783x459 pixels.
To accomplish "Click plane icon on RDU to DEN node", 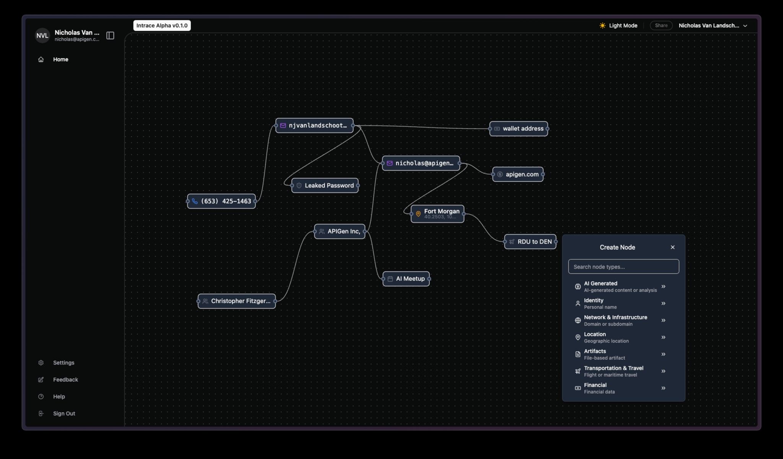I will (x=512, y=242).
